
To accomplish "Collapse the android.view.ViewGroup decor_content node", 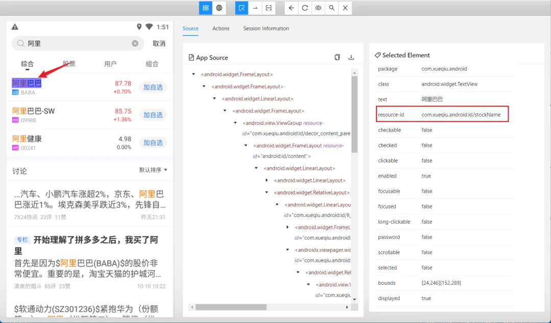I will [236, 123].
